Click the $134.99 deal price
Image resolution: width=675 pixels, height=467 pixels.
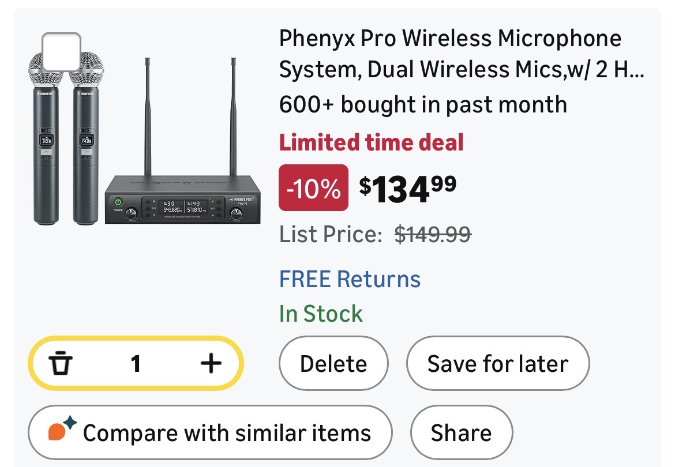pyautogui.click(x=407, y=188)
